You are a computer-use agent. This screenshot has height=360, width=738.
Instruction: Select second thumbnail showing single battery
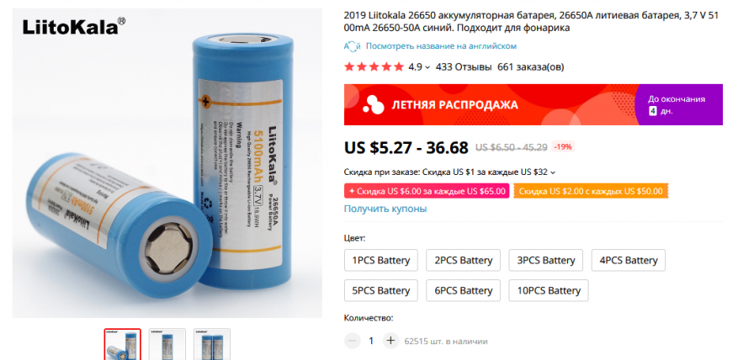point(167,344)
